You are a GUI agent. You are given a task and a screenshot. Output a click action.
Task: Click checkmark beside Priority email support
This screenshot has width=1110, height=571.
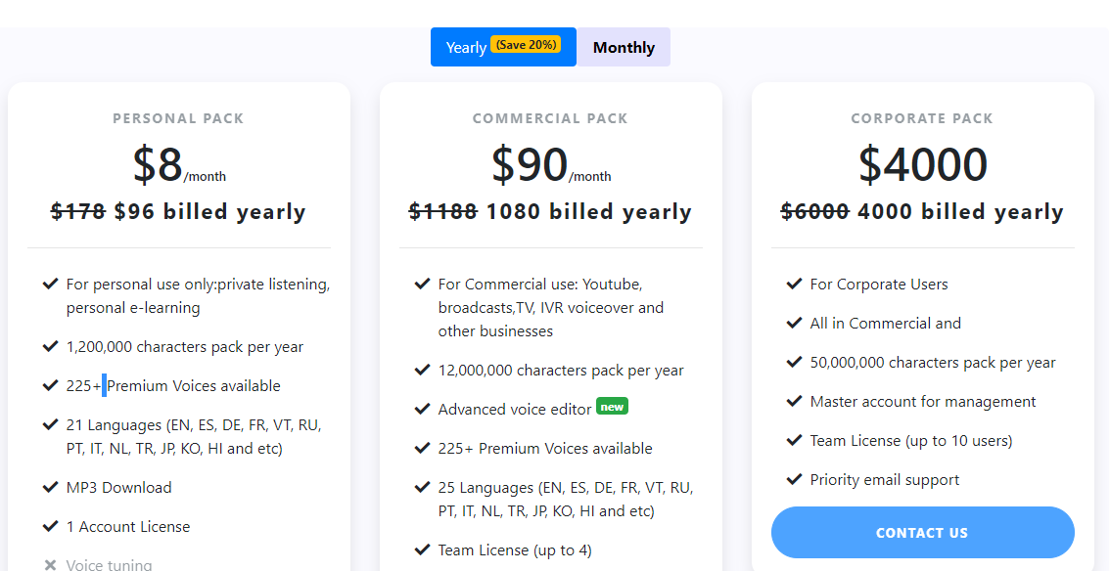795,479
